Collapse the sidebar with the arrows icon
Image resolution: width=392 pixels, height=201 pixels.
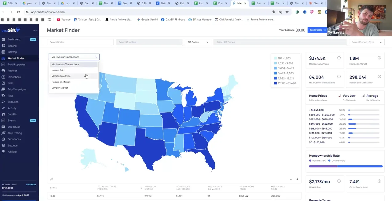point(35,30)
